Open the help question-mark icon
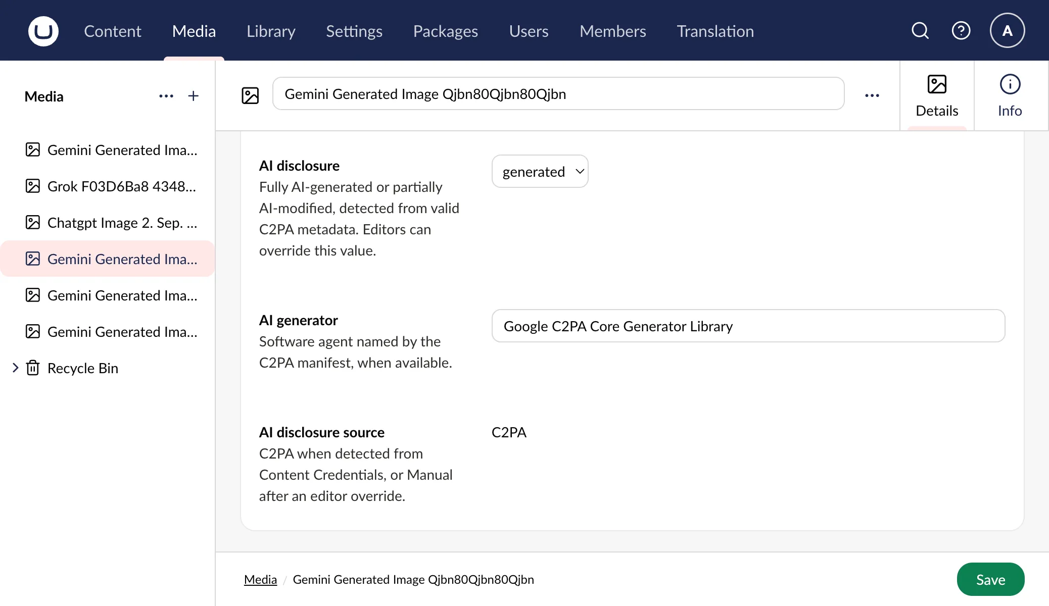 [961, 31]
